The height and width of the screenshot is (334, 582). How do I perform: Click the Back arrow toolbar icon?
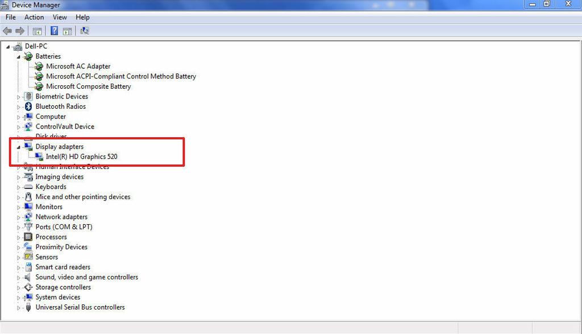click(x=7, y=31)
